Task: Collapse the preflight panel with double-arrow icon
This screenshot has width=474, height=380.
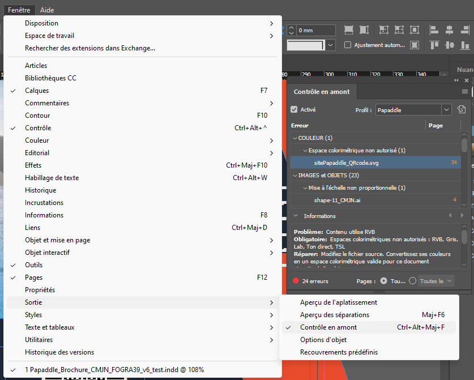Action: coord(459,80)
